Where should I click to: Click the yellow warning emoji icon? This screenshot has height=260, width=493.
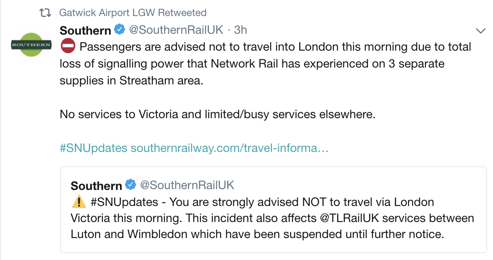click(79, 202)
